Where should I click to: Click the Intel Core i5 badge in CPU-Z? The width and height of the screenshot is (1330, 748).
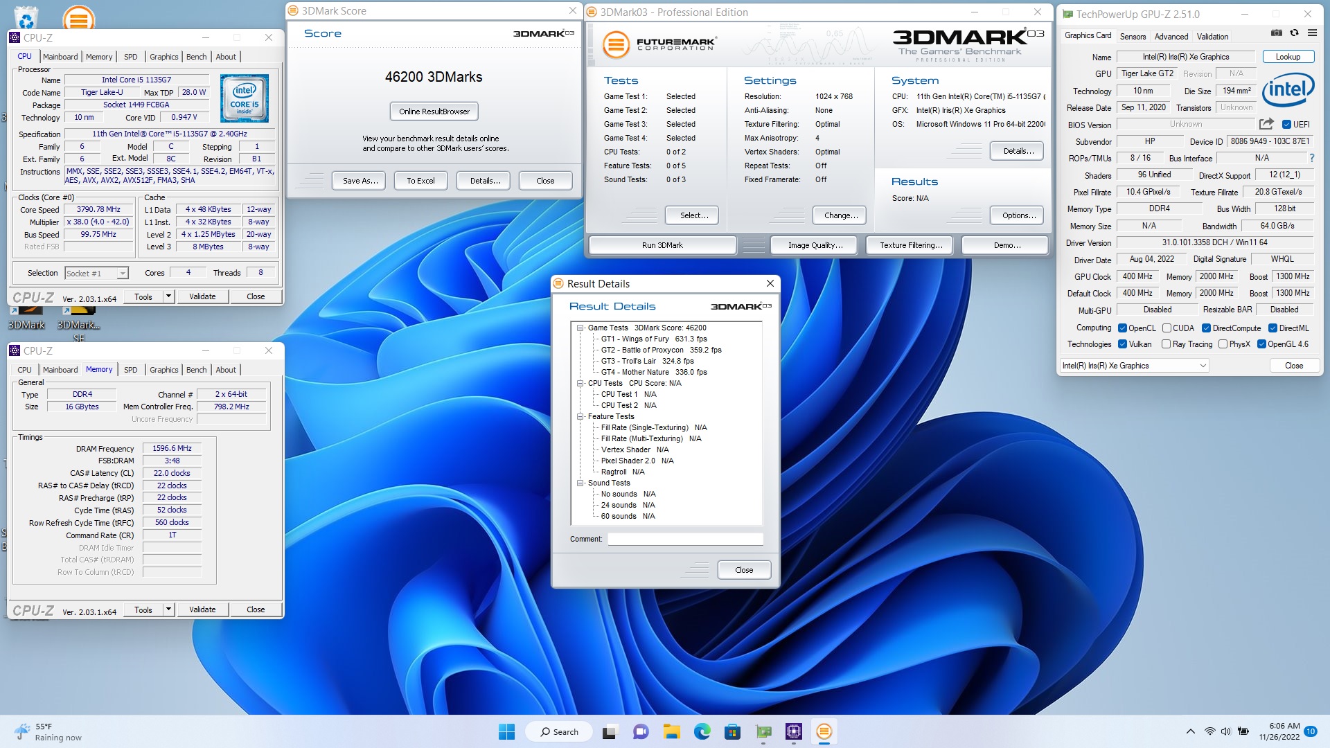coord(245,98)
